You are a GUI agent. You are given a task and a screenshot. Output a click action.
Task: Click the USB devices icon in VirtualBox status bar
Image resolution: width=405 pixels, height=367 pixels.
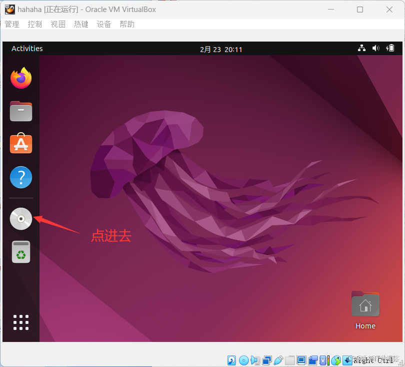pos(278,360)
